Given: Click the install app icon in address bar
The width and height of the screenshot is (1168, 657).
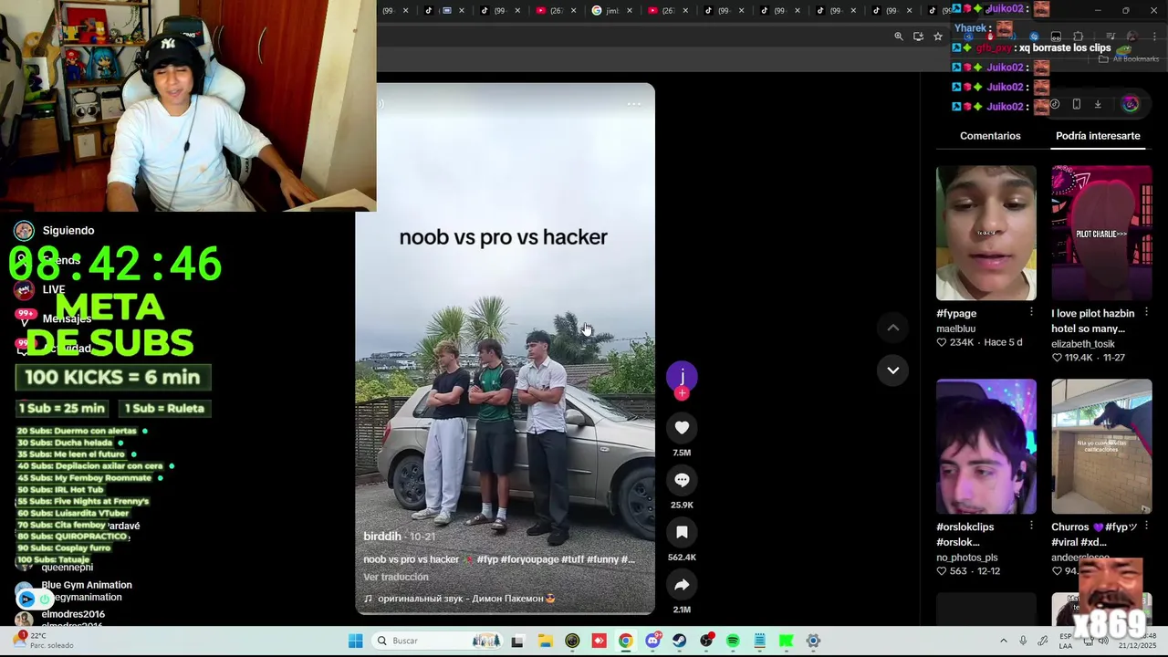Looking at the screenshot, I should pos(918,36).
